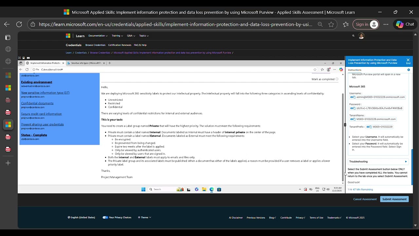Open File Explorer on the VM taskbar
Image resolution: width=419 pixels, height=236 pixels.
[204, 189]
